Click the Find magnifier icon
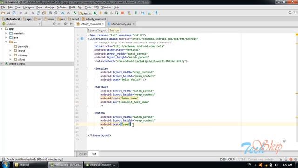Image resolution: width=298 pixels, height=168 pixels. point(51,13)
